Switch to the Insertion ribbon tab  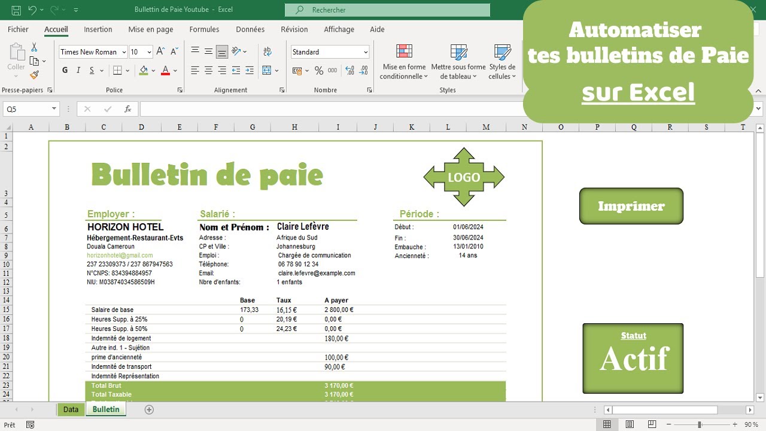pyautogui.click(x=98, y=29)
